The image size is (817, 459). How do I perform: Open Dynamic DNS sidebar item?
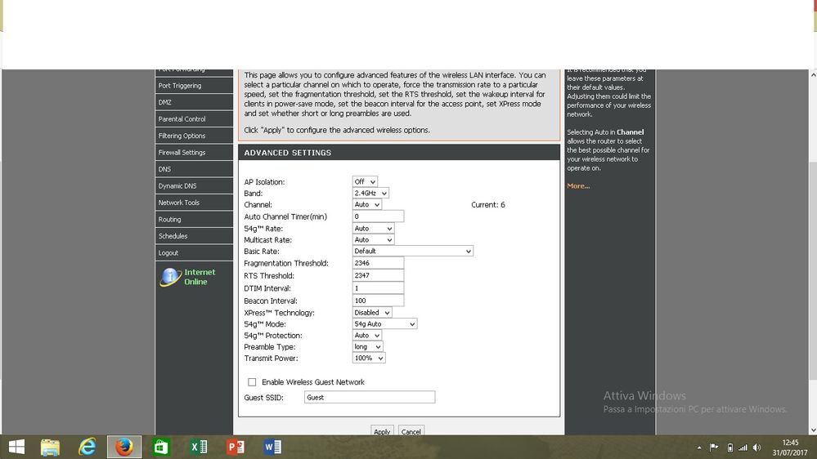[x=194, y=185]
